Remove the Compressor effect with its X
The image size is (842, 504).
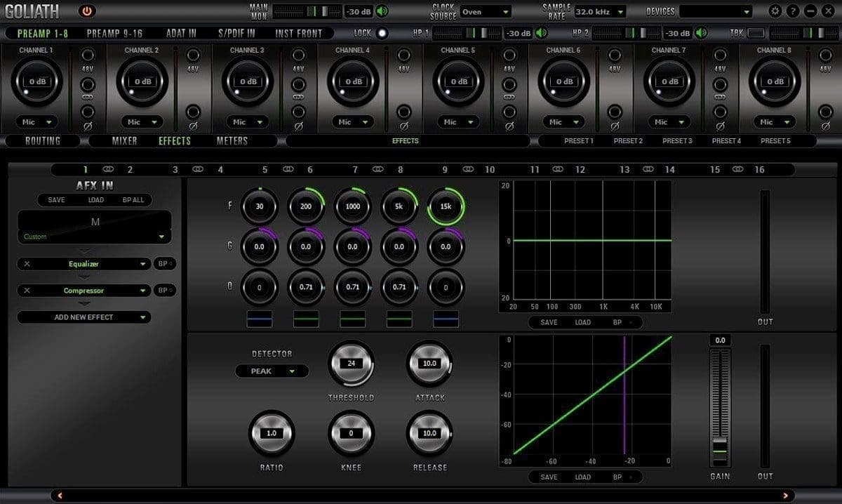(x=27, y=291)
